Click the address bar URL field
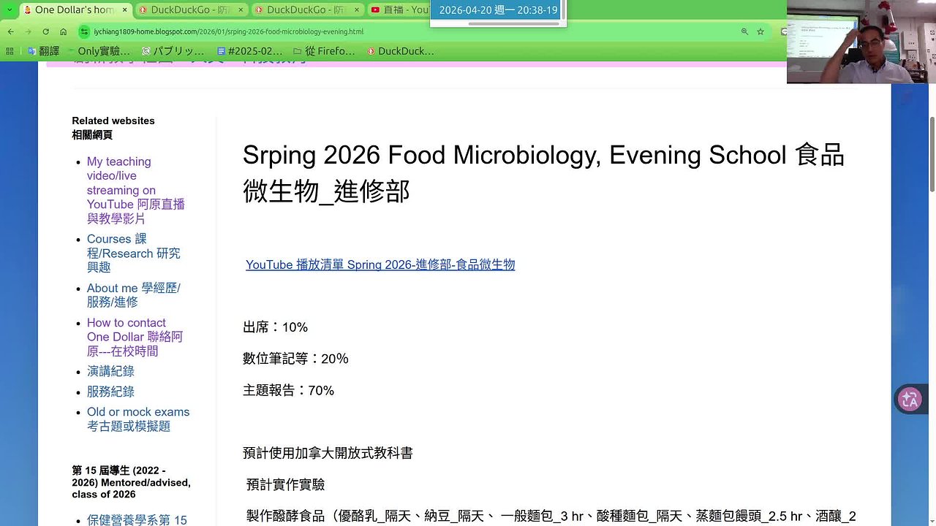This screenshot has width=936, height=526. point(409,31)
